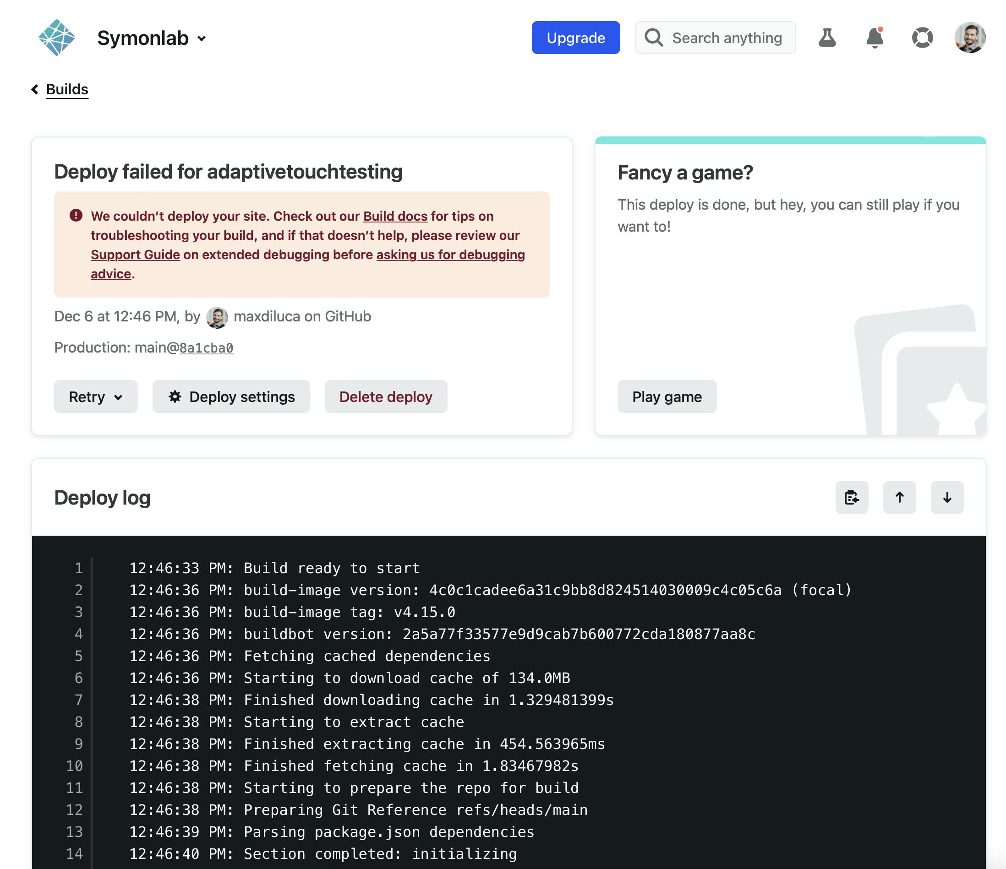Image resolution: width=1006 pixels, height=869 pixels.
Task: Click the Support Guide link
Action: [135, 254]
